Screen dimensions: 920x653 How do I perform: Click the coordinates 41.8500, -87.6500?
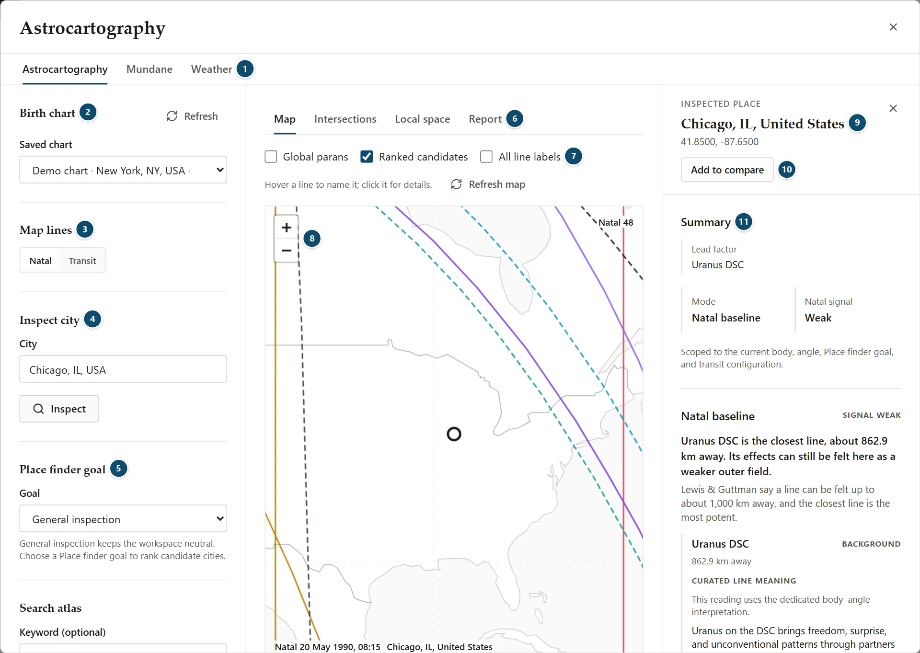(720, 142)
